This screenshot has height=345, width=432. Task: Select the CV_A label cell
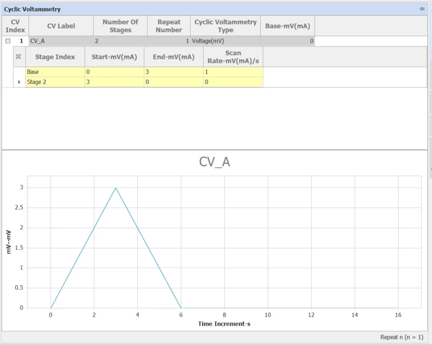[61, 41]
